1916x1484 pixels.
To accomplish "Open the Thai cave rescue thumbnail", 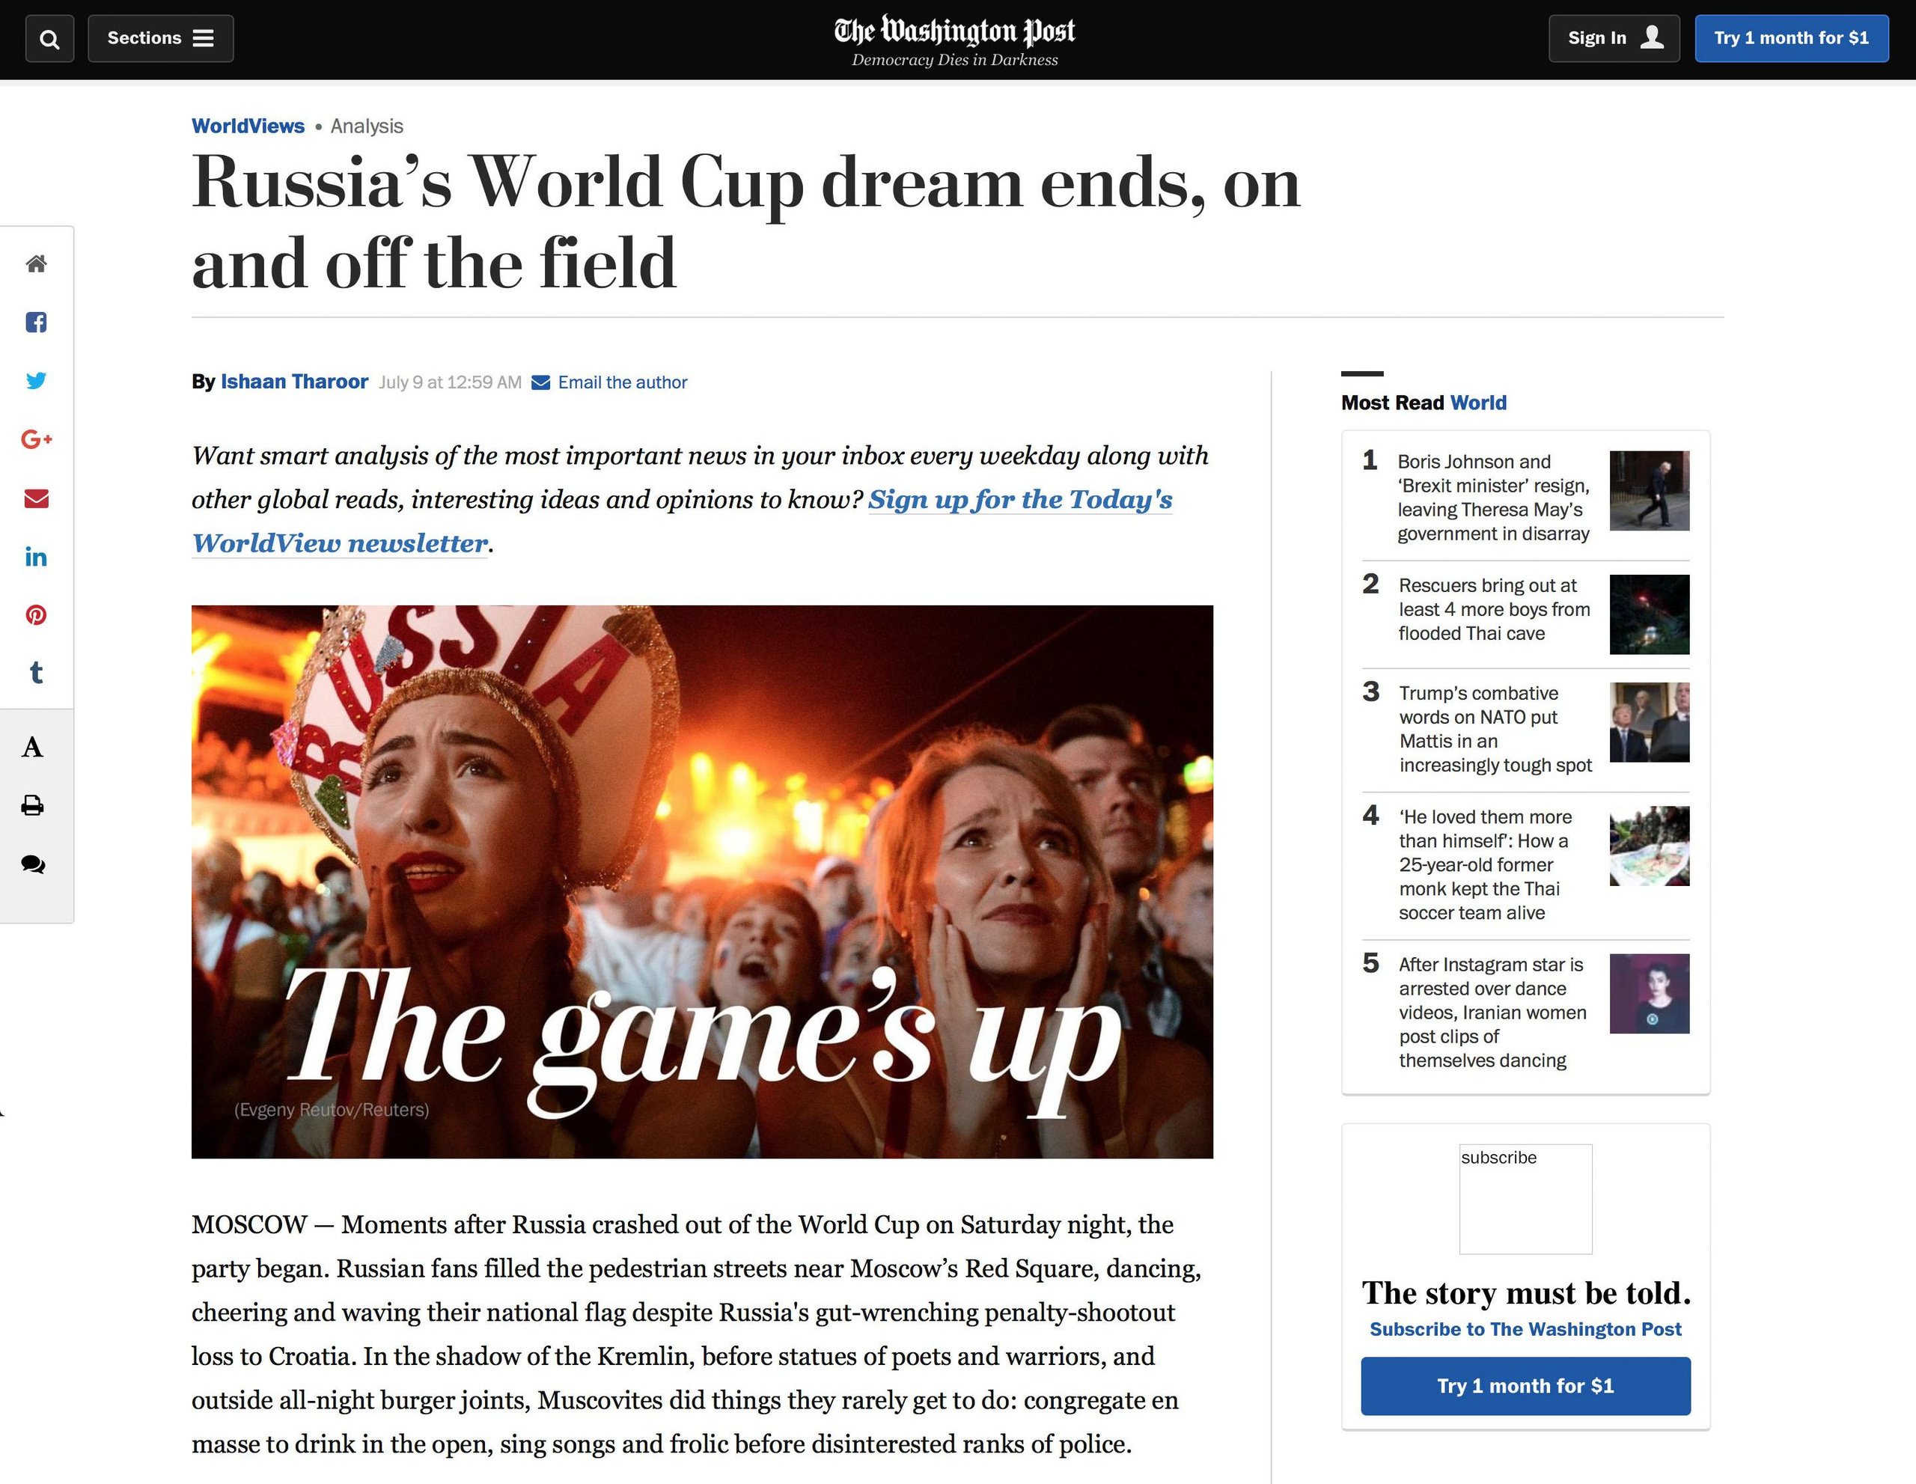I will pyautogui.click(x=1648, y=614).
